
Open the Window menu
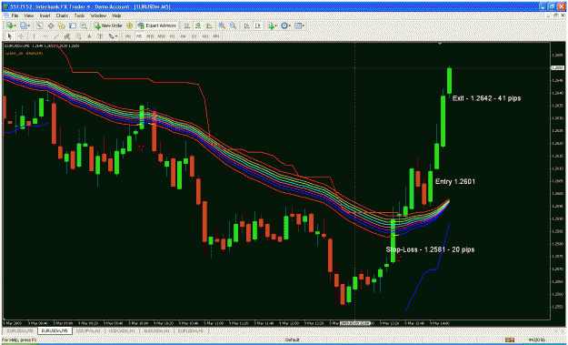pyautogui.click(x=98, y=16)
